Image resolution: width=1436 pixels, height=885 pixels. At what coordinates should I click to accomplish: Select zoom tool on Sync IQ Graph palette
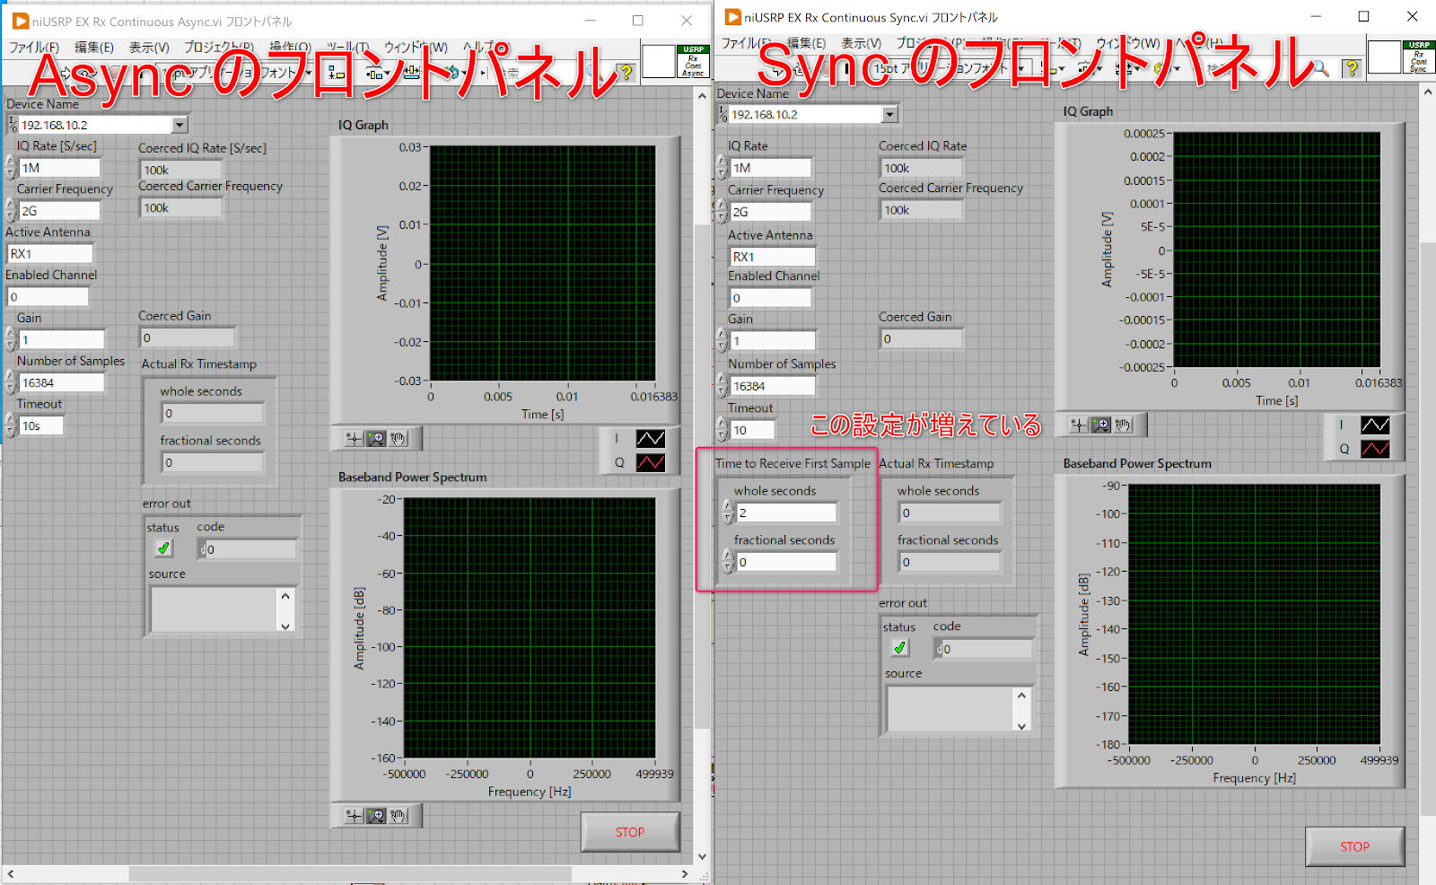tap(1101, 425)
